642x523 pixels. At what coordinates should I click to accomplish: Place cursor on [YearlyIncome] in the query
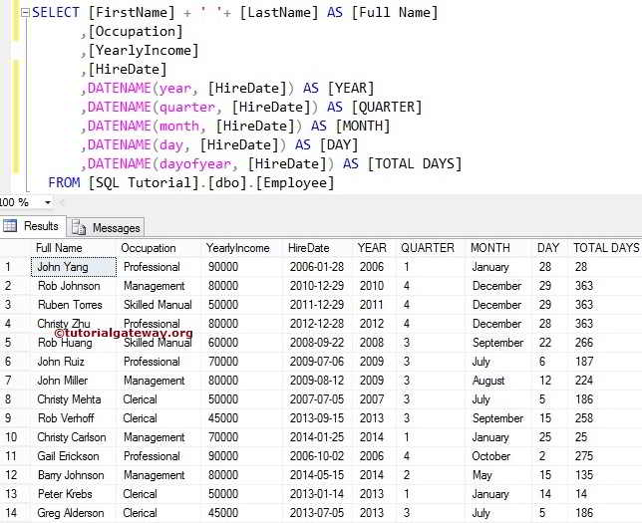144,51
